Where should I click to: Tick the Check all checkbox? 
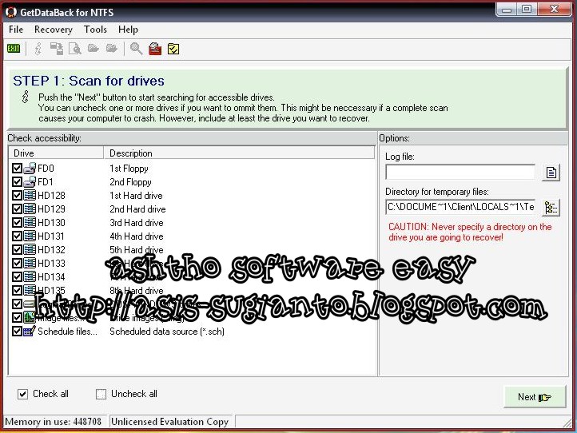coord(23,394)
